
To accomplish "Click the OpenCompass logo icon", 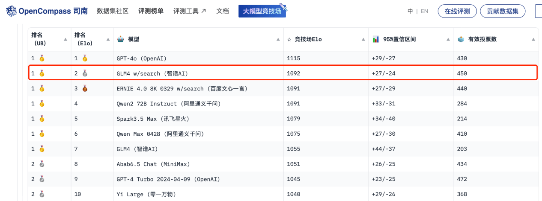I will pyautogui.click(x=12, y=11).
